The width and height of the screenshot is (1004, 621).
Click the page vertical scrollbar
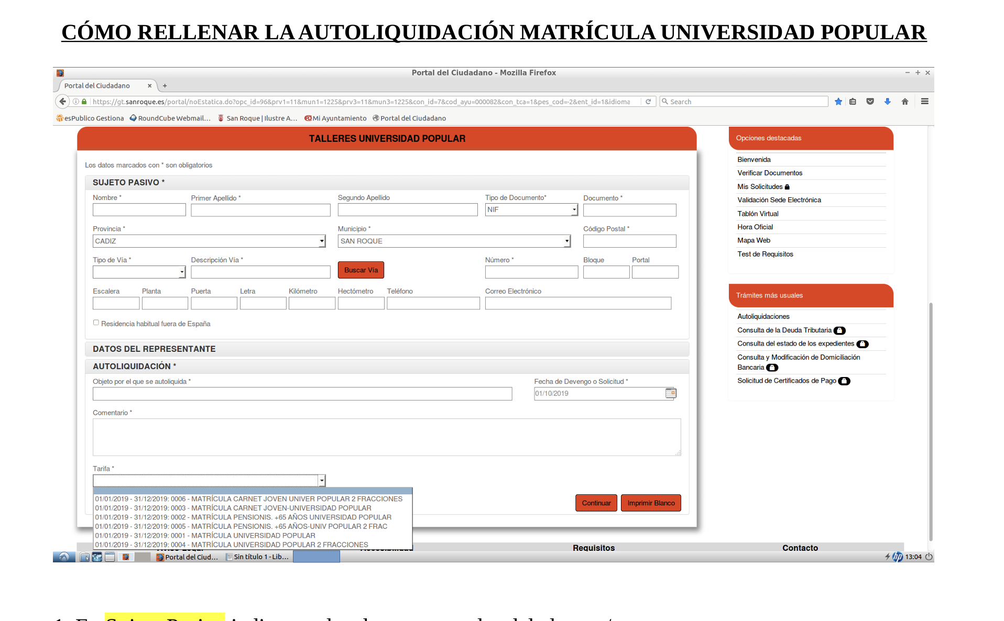point(931,419)
